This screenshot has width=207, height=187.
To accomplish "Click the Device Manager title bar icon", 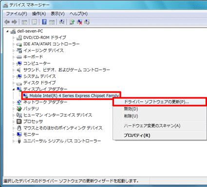I will [x=5, y=5].
